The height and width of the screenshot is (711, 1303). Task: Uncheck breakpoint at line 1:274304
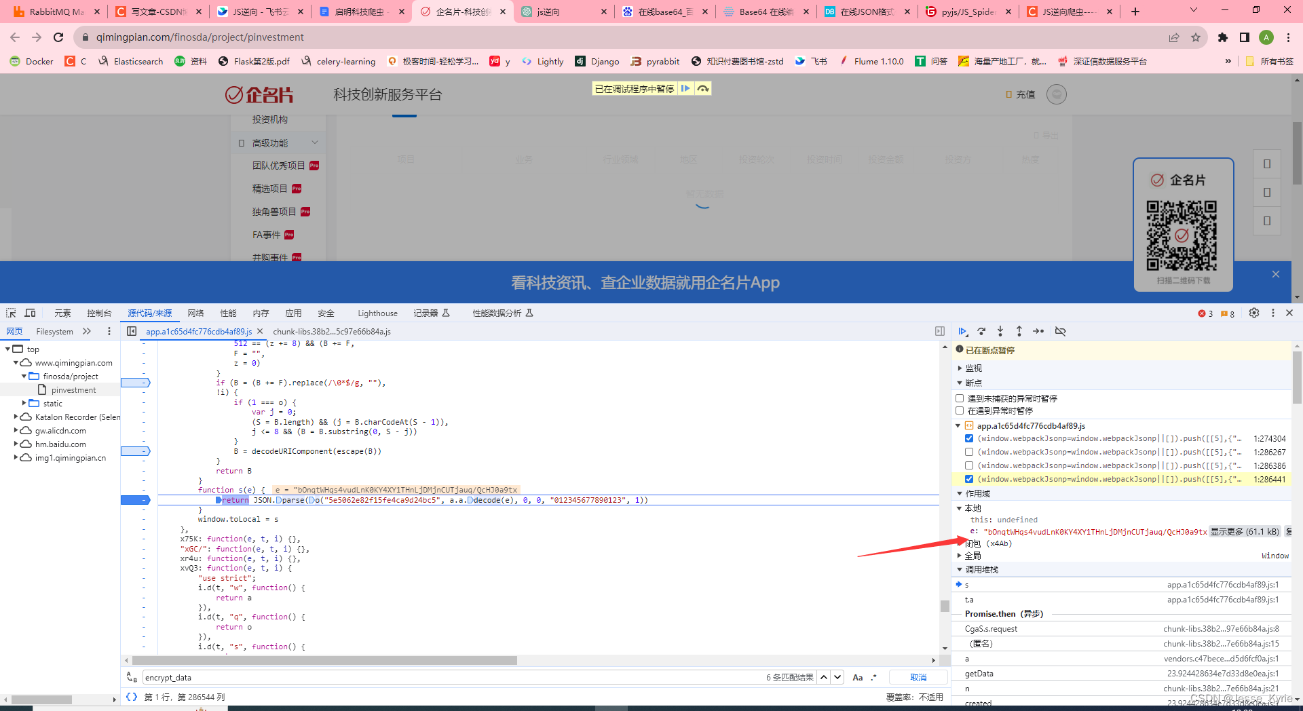tap(969, 438)
